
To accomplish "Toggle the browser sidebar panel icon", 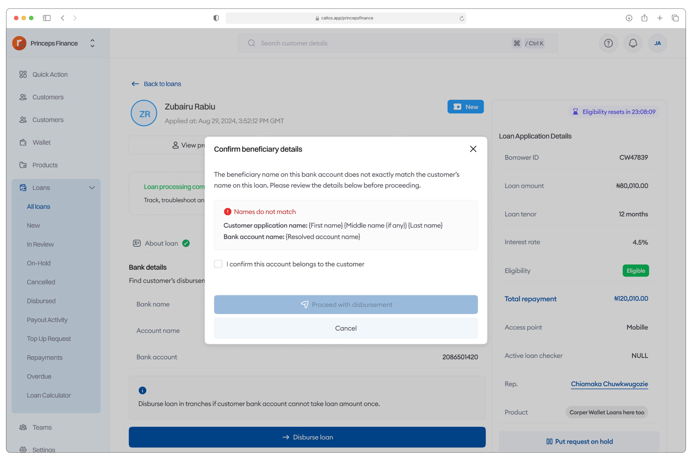I will pyautogui.click(x=47, y=18).
